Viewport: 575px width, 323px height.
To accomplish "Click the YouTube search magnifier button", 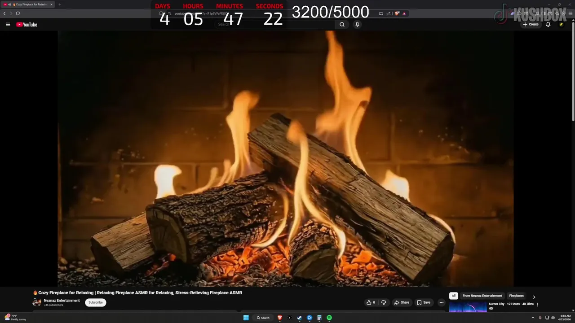I will 342,25.
